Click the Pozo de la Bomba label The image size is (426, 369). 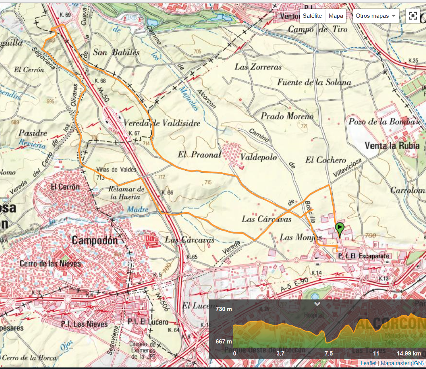[382, 121]
